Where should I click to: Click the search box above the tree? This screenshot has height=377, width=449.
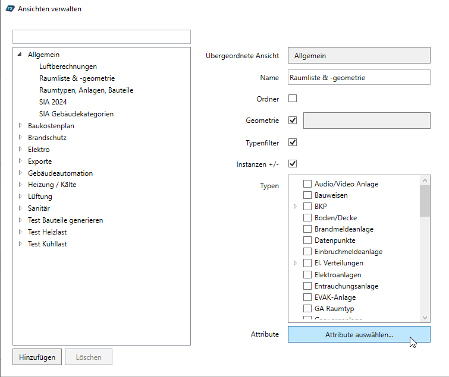pyautogui.click(x=101, y=37)
